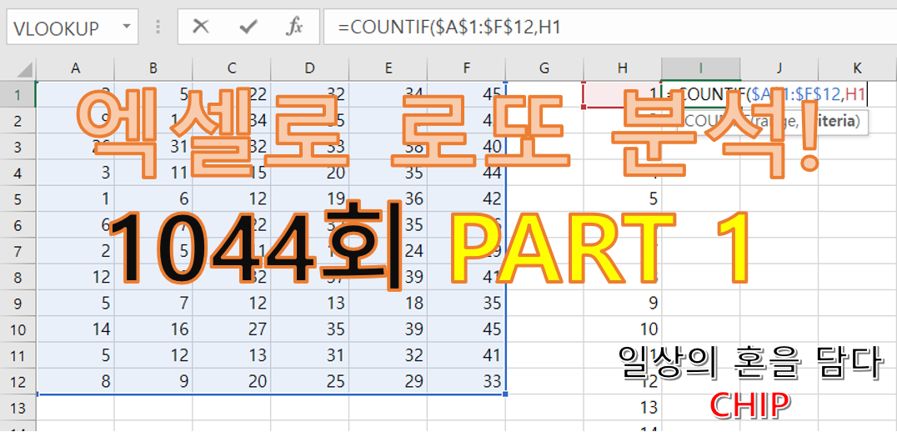Select column J header
Image resolution: width=897 pixels, height=432 pixels.
779,68
